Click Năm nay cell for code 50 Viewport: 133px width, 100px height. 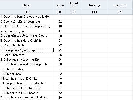tap(94, 83)
